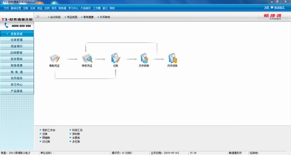Click the phone icon beside 4006 600 566
Viewport: 291px width, 155px height.
(x=7, y=25)
